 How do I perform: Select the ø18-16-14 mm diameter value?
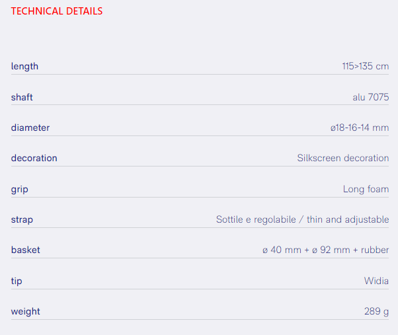(x=360, y=128)
